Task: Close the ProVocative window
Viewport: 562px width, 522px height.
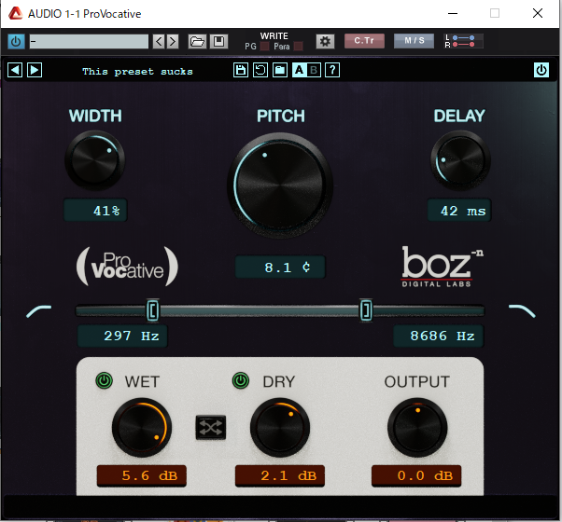Action: (x=538, y=14)
